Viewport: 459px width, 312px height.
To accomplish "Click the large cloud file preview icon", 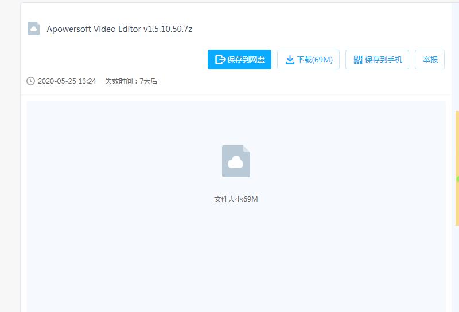I will tap(236, 161).
